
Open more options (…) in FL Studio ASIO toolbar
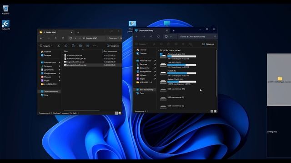(95, 46)
